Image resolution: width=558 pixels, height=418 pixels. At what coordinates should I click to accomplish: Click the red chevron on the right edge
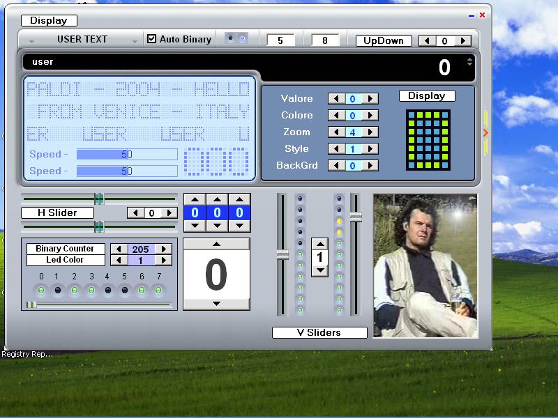tap(485, 132)
